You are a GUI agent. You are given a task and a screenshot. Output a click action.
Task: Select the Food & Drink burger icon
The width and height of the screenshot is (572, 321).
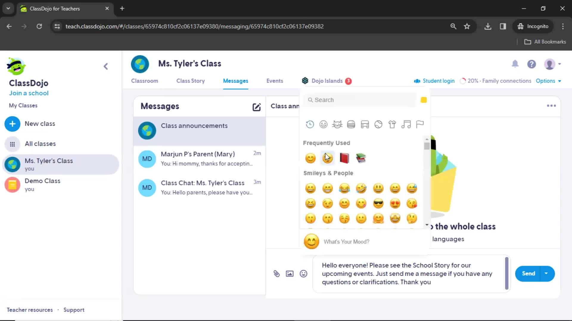click(x=351, y=124)
